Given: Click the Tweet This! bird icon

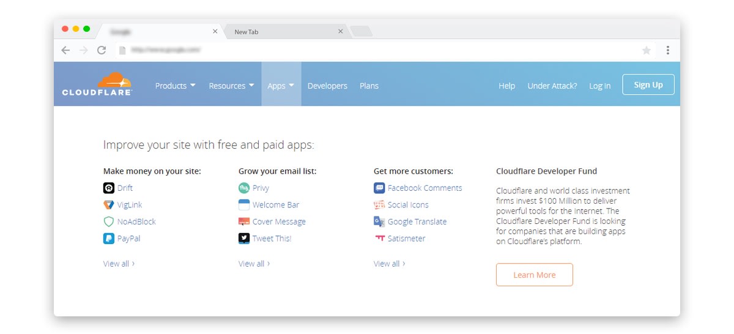Looking at the screenshot, I should click(x=244, y=239).
